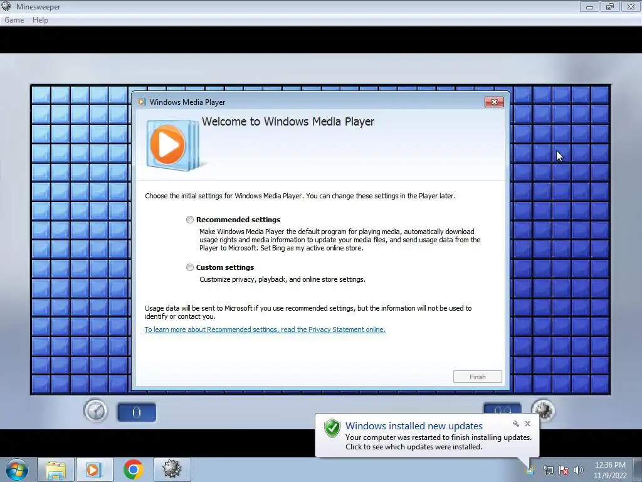
Task: Minimize the Minesweeper window
Action: tap(589, 6)
